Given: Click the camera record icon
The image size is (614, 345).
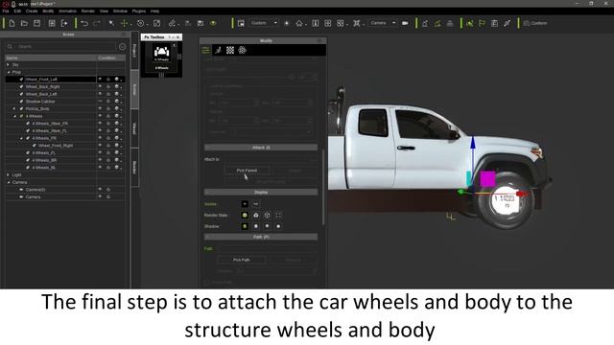Looking at the screenshot, I should click(405, 23).
